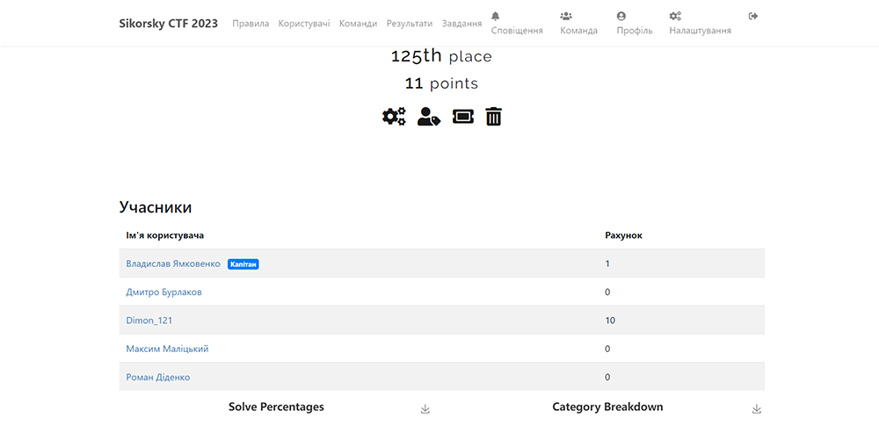Click the logout icon in navbar
The height and width of the screenshot is (432, 879).
point(753,17)
